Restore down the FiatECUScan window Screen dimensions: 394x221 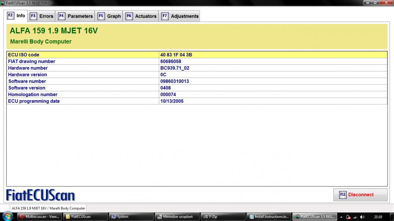coord(375,3)
